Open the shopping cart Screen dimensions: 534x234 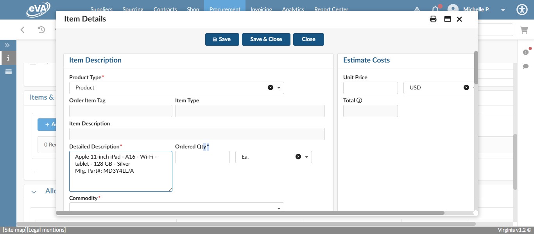[x=524, y=29]
